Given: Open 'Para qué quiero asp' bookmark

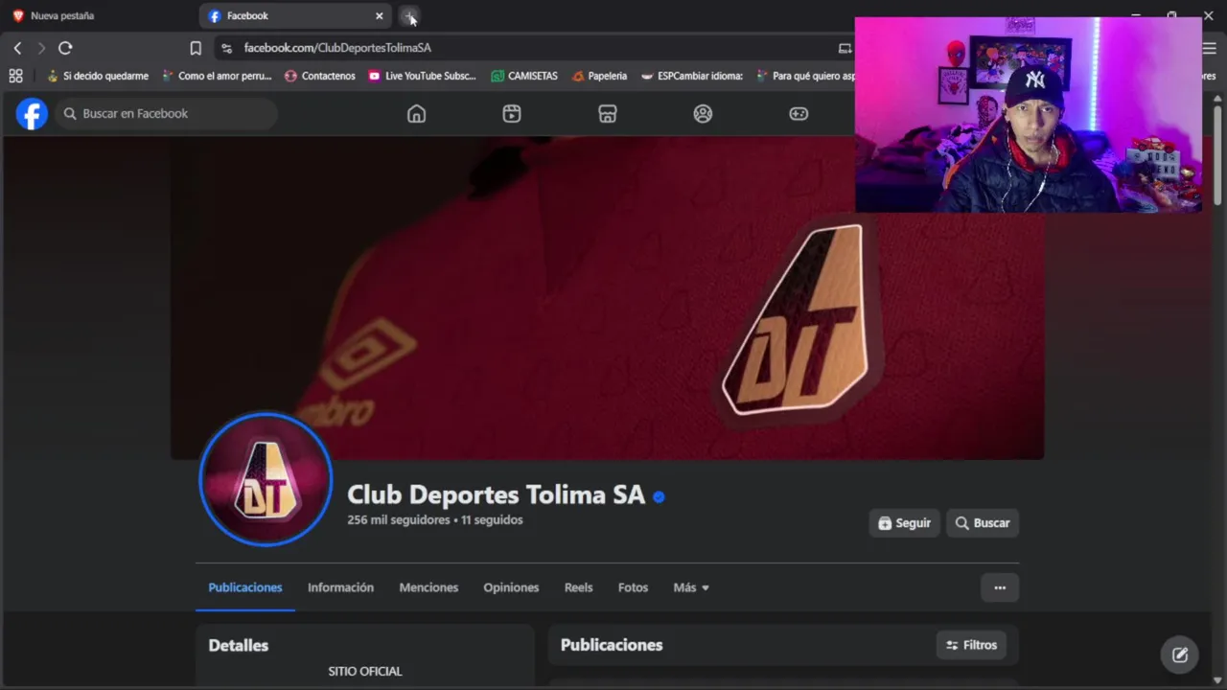Looking at the screenshot, I should [x=805, y=76].
